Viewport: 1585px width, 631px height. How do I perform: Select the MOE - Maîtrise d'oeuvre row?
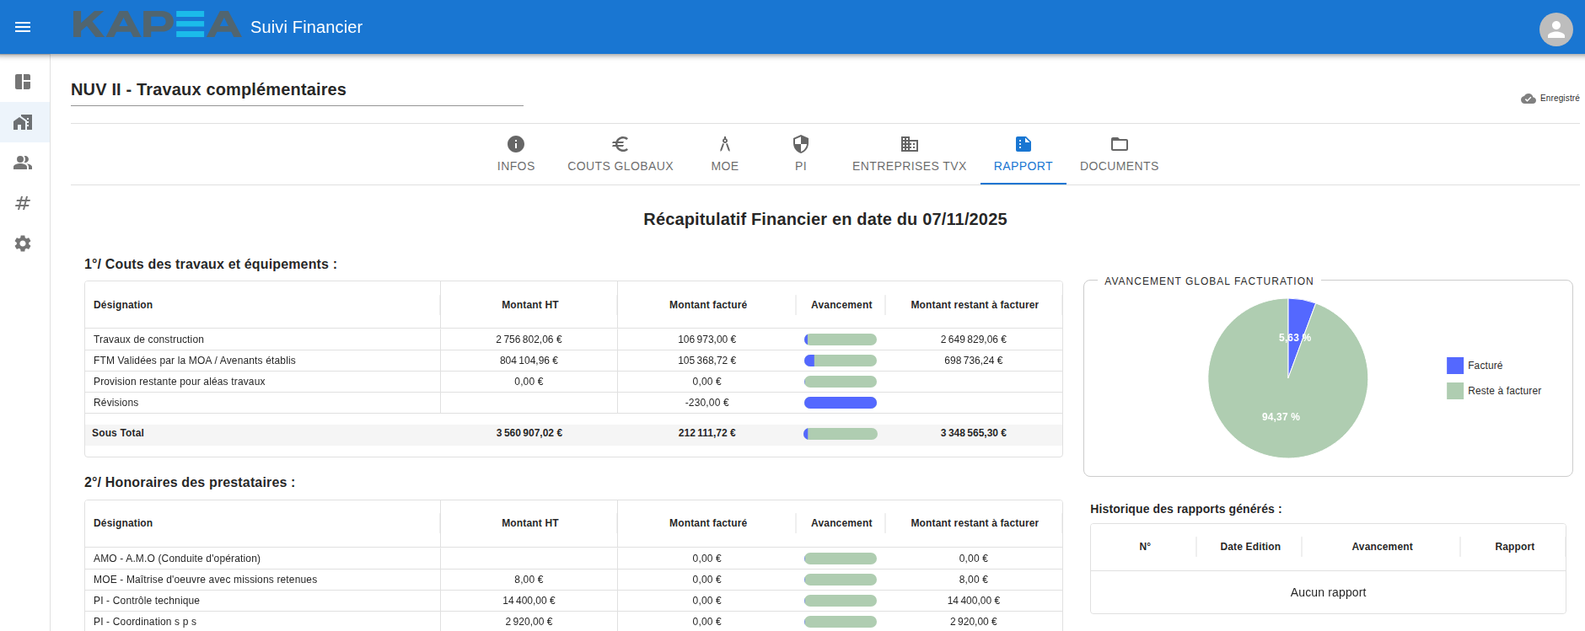coord(573,580)
